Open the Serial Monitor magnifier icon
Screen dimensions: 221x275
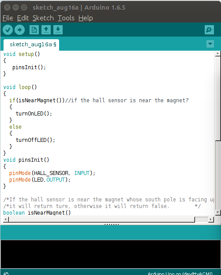(209, 30)
